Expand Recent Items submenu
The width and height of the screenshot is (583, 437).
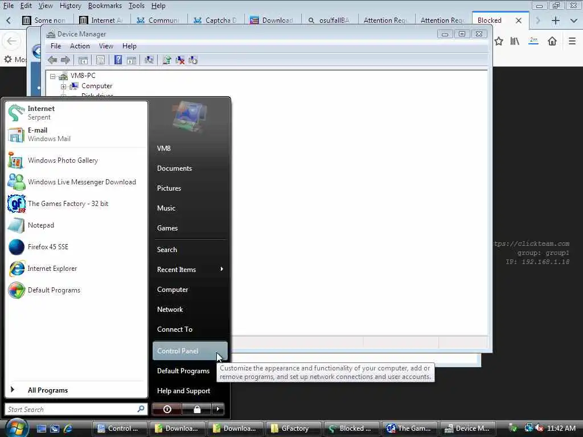coord(190,269)
